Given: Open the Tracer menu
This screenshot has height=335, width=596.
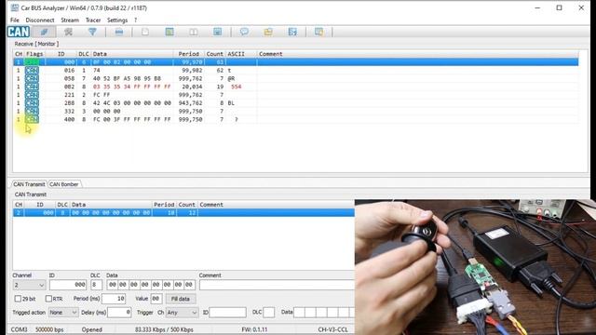Looking at the screenshot, I should [x=93, y=20].
